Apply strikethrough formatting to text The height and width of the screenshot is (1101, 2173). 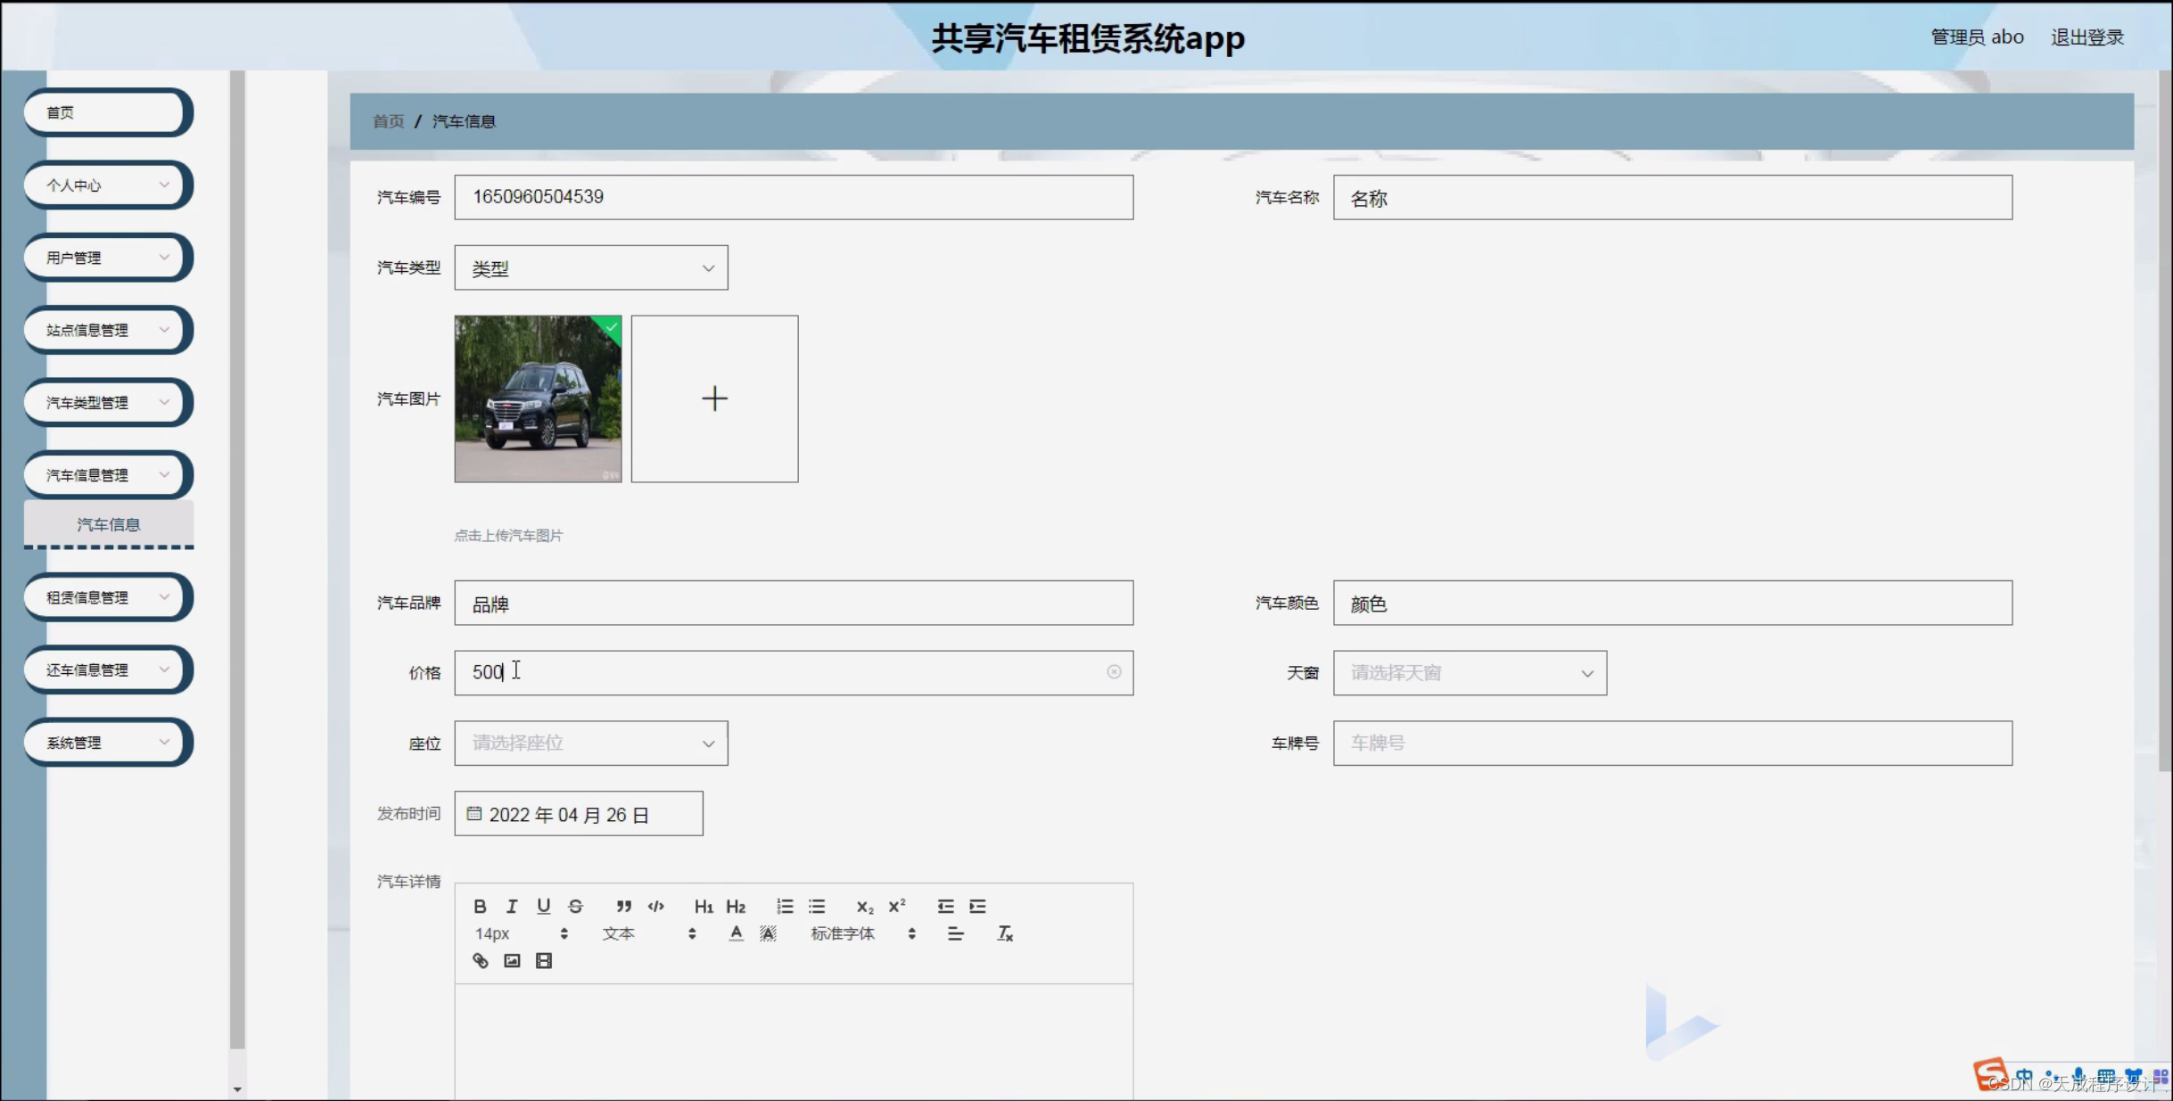(x=575, y=906)
